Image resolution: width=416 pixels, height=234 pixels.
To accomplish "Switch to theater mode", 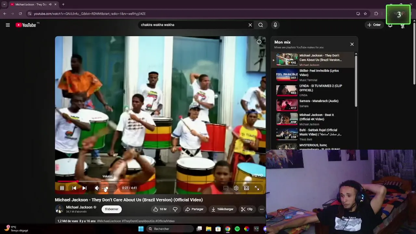I will [x=247, y=188].
